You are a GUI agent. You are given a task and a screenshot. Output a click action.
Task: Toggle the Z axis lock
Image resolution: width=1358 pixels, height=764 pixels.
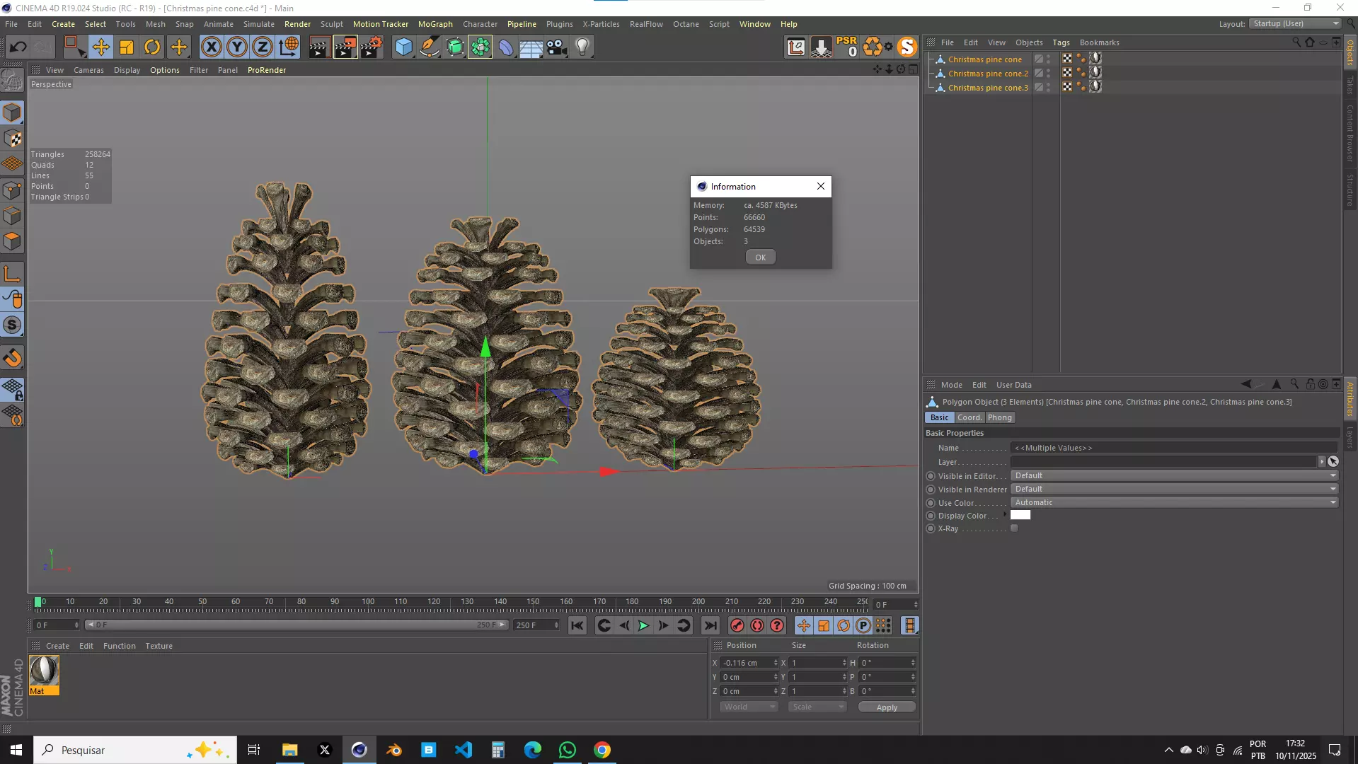point(262,47)
